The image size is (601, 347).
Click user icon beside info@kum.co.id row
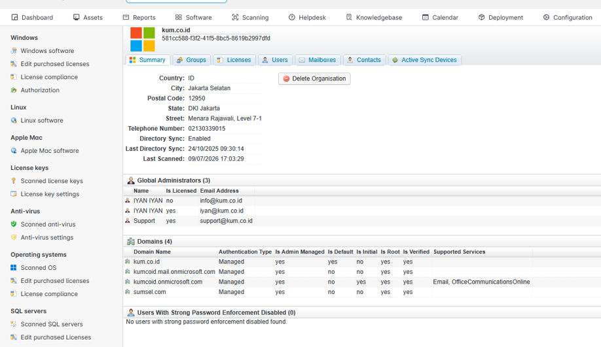(128, 201)
